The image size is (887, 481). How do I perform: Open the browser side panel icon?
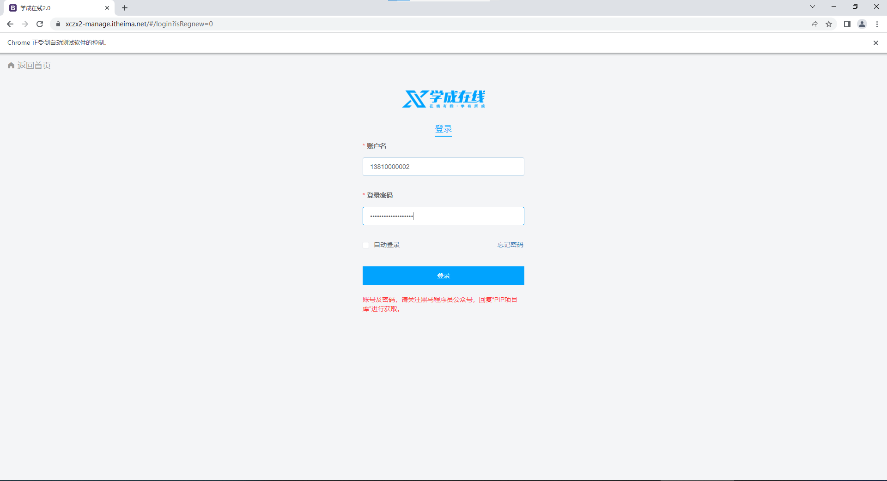pos(847,24)
